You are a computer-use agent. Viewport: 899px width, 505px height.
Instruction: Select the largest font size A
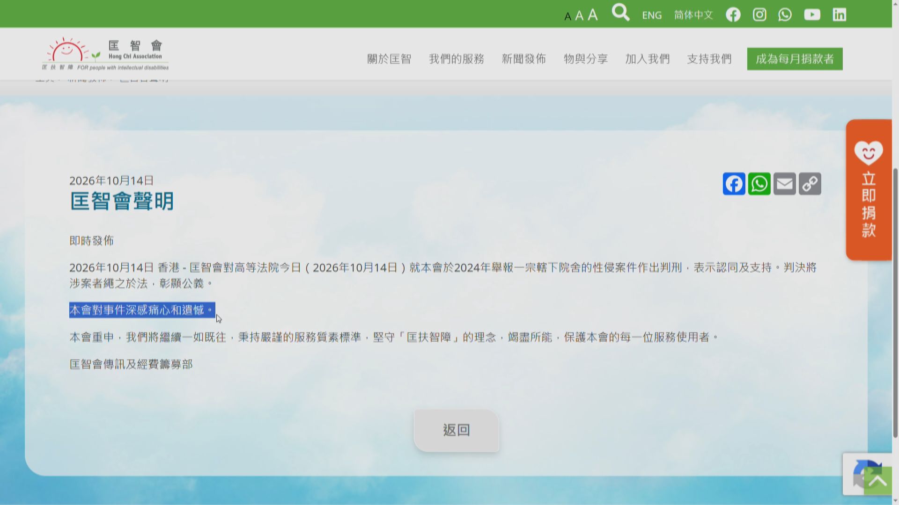[x=593, y=15]
